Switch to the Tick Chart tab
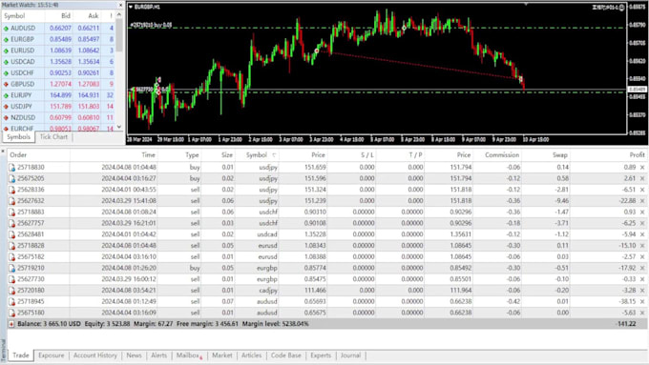The height and width of the screenshot is (365, 649). point(53,137)
